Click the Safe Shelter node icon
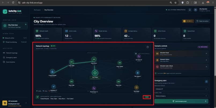 pos(136,87)
